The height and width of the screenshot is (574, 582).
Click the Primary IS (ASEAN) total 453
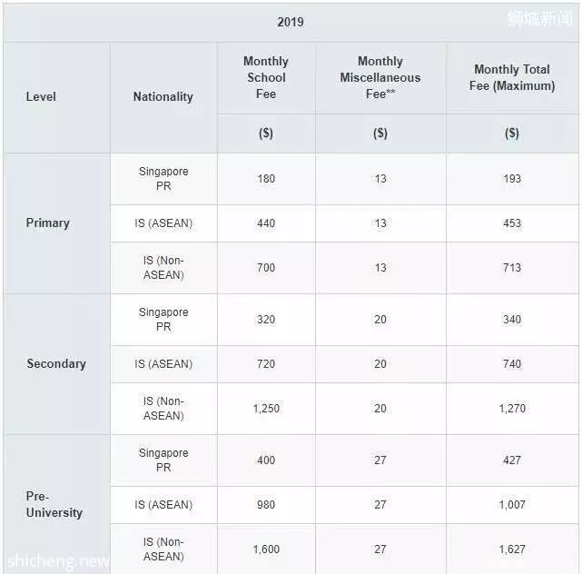click(512, 223)
